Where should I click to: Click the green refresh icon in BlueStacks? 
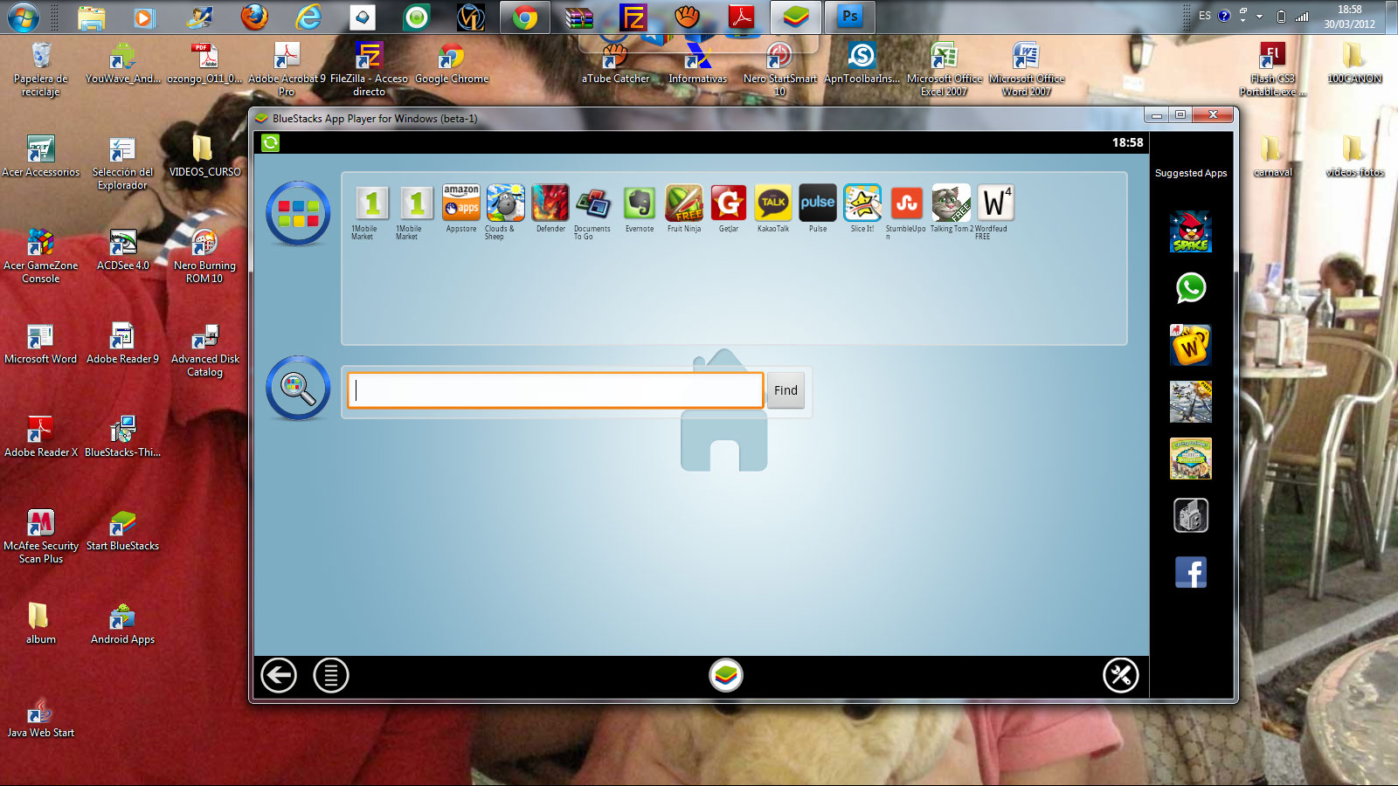pos(270,142)
